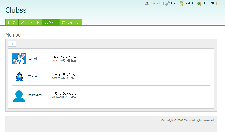
Task: Click the door logout icon
Action: tap(199, 3)
